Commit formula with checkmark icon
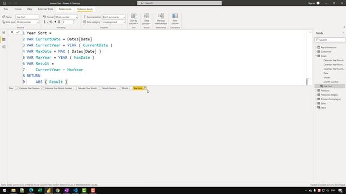The image size is (346, 194). (x=18, y=32)
